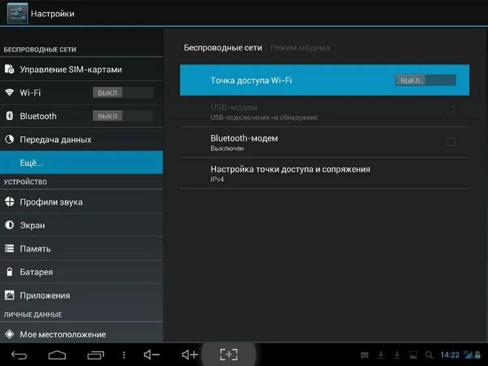Tap signal and battery status icons
This screenshot has width=488, height=366.
click(472, 355)
